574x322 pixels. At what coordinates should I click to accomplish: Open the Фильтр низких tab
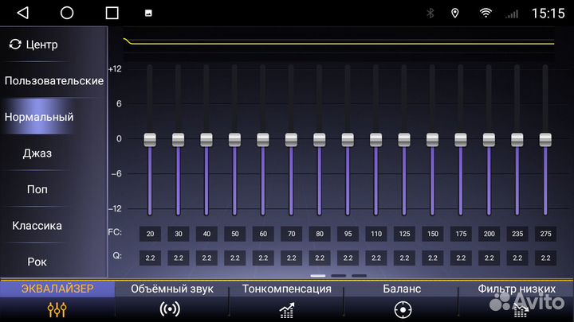(514, 289)
